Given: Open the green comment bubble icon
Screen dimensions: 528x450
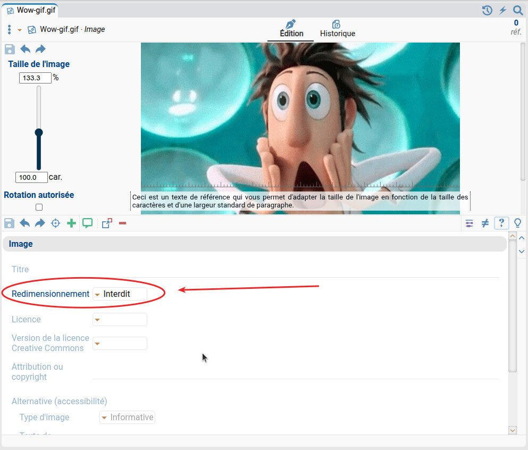Looking at the screenshot, I should pyautogui.click(x=88, y=223).
